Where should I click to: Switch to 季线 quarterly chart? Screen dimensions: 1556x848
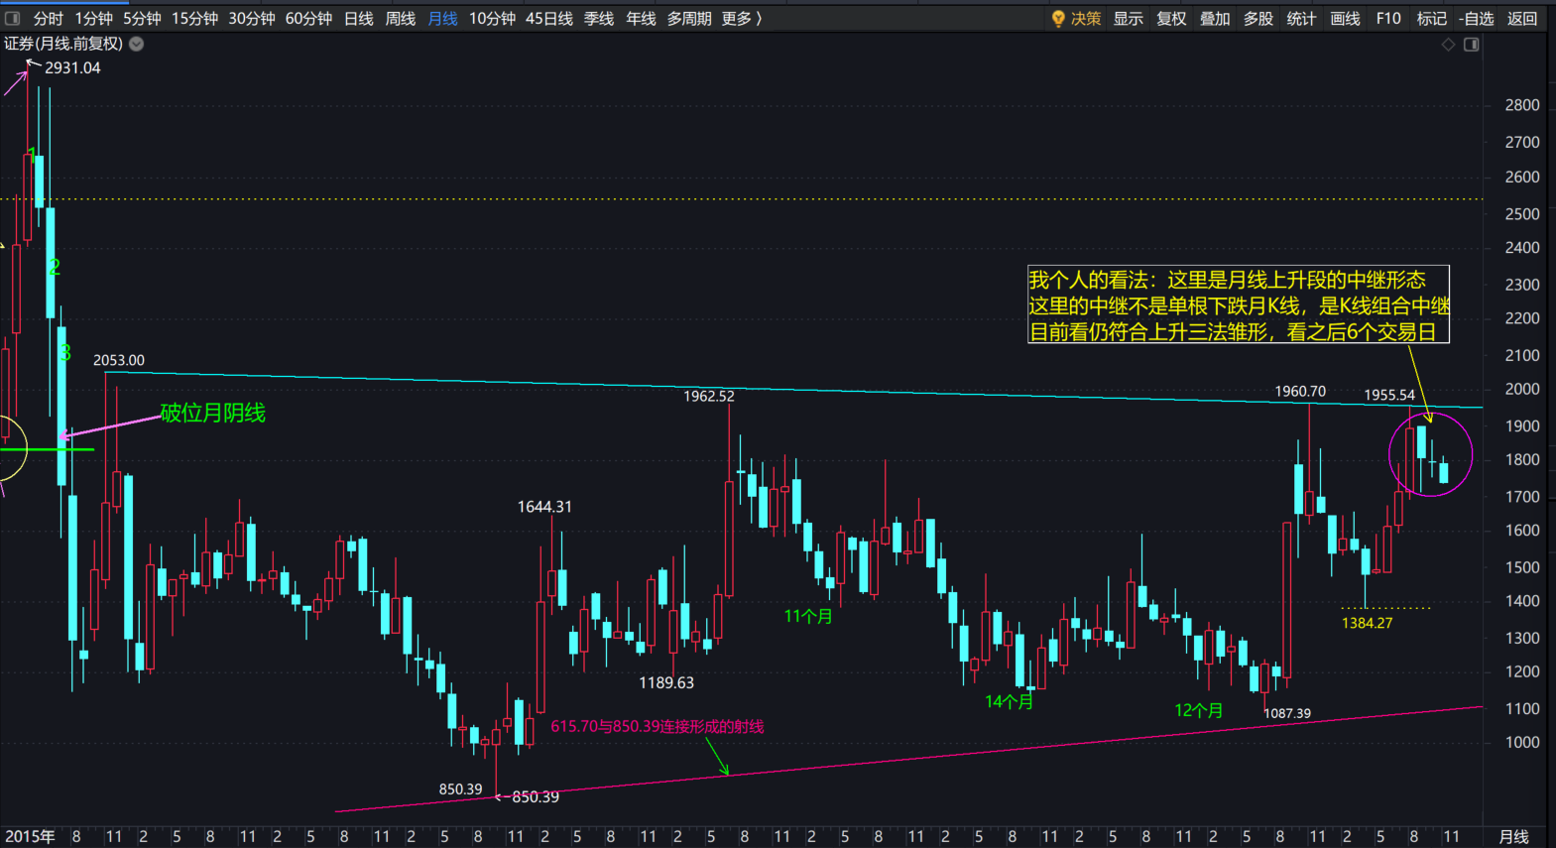(x=599, y=18)
